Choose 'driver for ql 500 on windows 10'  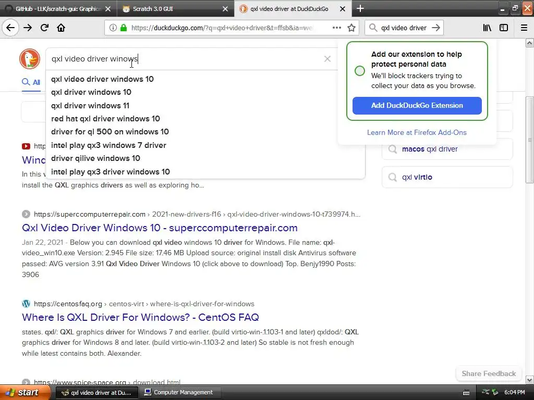pyautogui.click(x=110, y=132)
